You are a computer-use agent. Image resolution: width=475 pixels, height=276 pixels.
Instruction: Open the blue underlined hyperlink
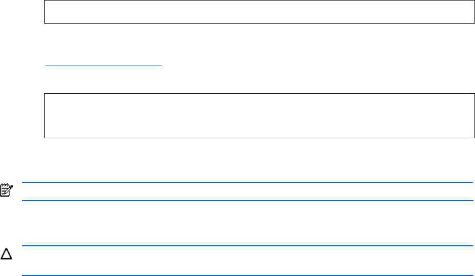pos(103,66)
